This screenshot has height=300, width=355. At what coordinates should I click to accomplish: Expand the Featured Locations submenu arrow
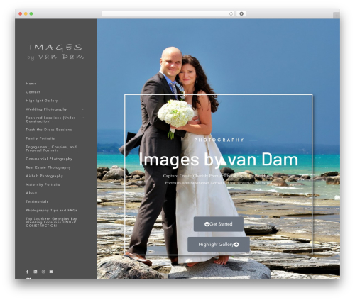coord(82,118)
